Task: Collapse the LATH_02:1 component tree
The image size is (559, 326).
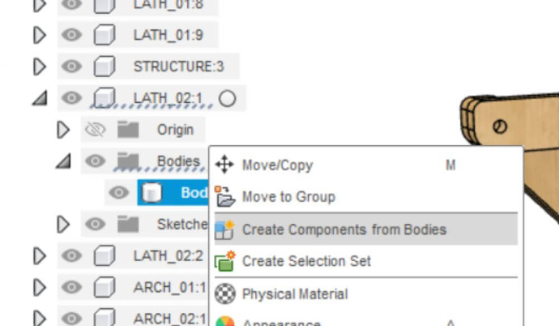Action: click(x=40, y=98)
